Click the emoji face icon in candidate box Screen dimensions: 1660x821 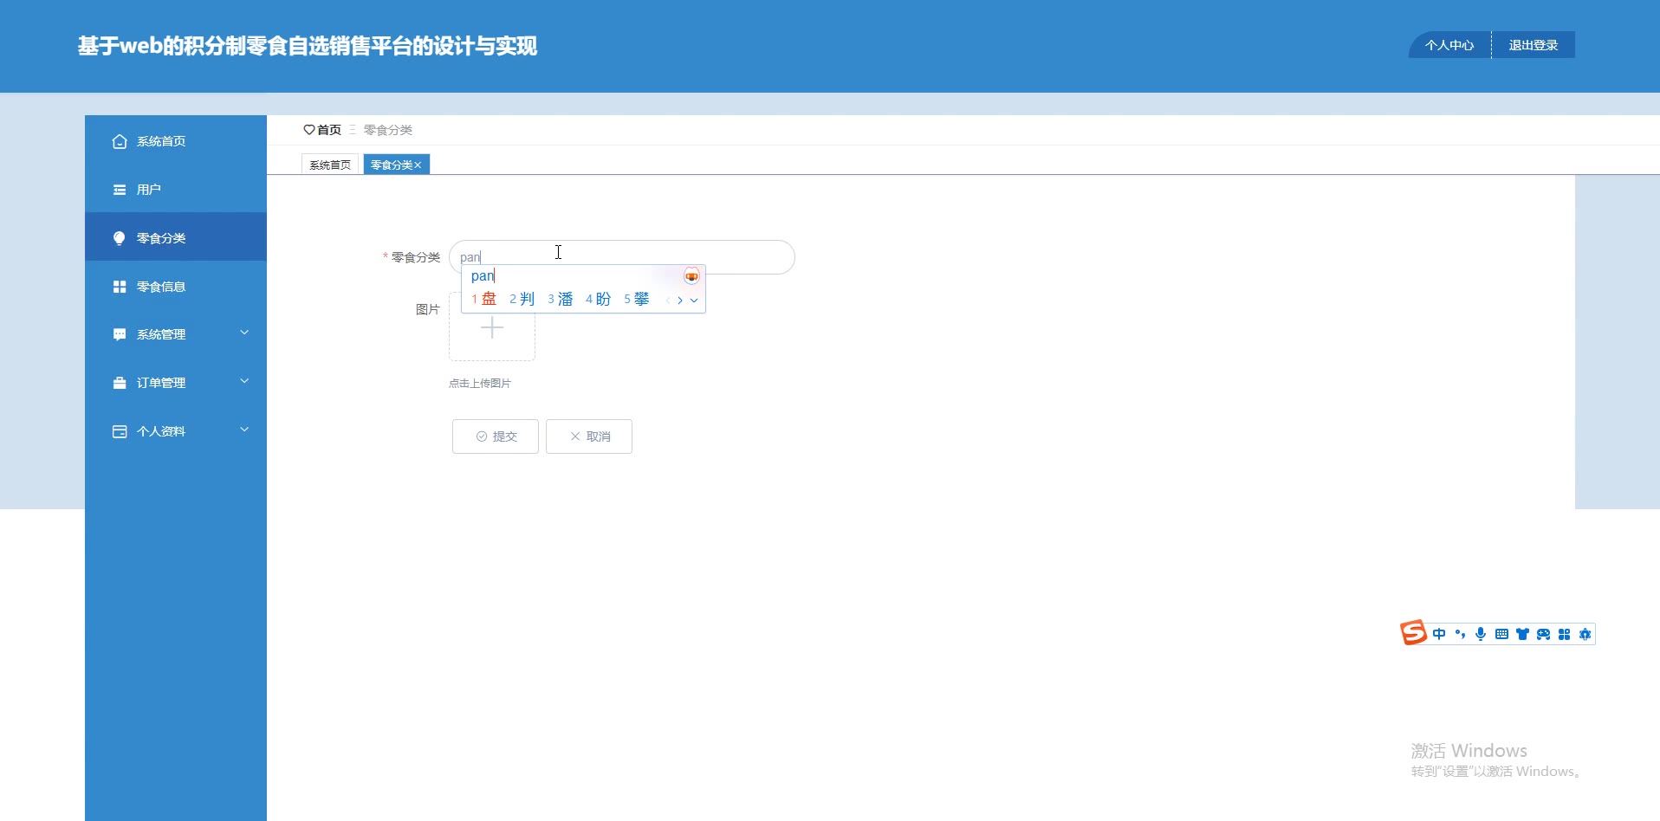click(x=691, y=276)
